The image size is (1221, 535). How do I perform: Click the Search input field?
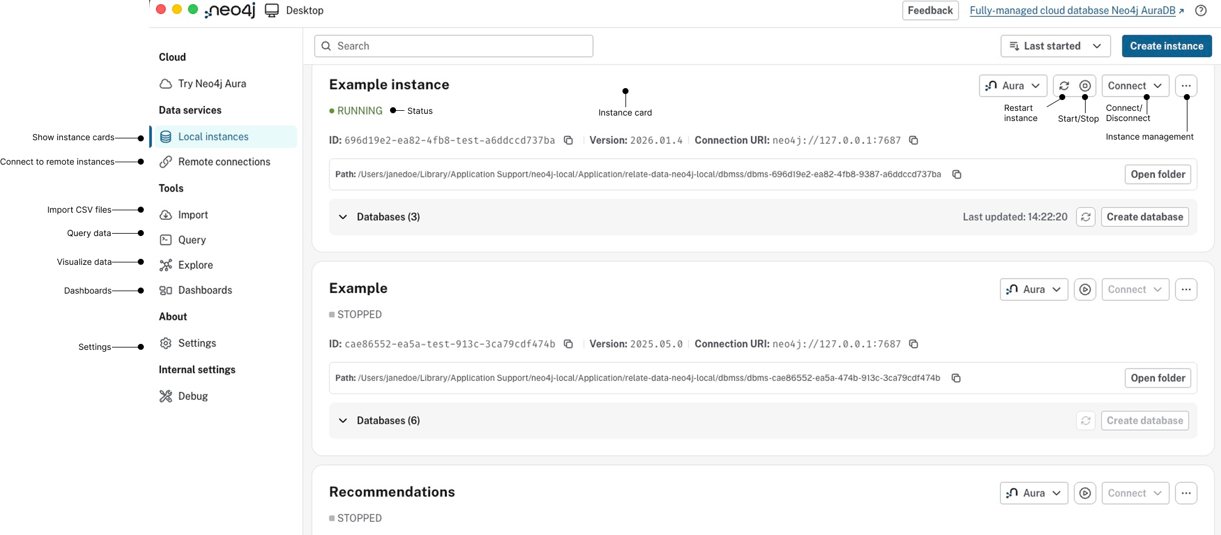[454, 46]
